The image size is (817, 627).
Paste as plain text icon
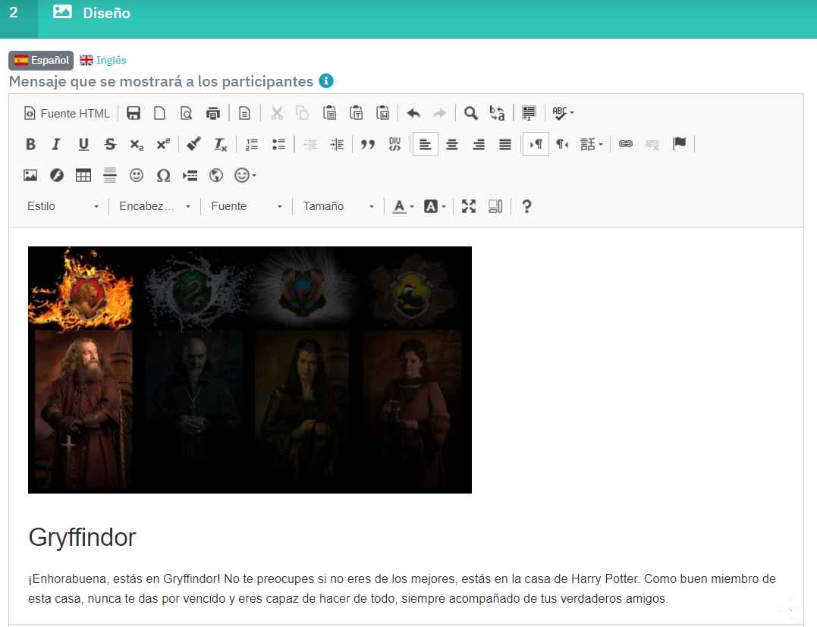[x=356, y=113]
